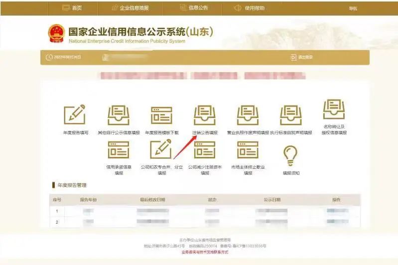Open 企业信息填报 navigation menu

pyautogui.click(x=130, y=8)
